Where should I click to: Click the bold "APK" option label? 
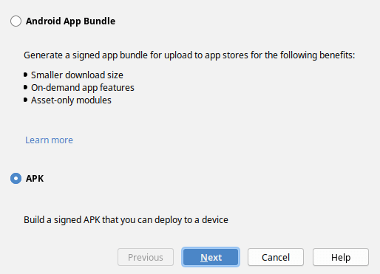[35, 179]
